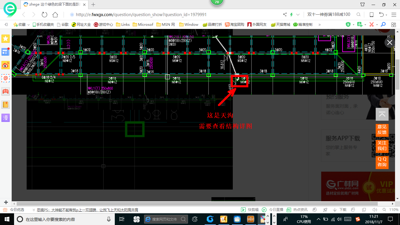Open the 谷歌 bookmark
400x225 pixels.
pos(63,25)
